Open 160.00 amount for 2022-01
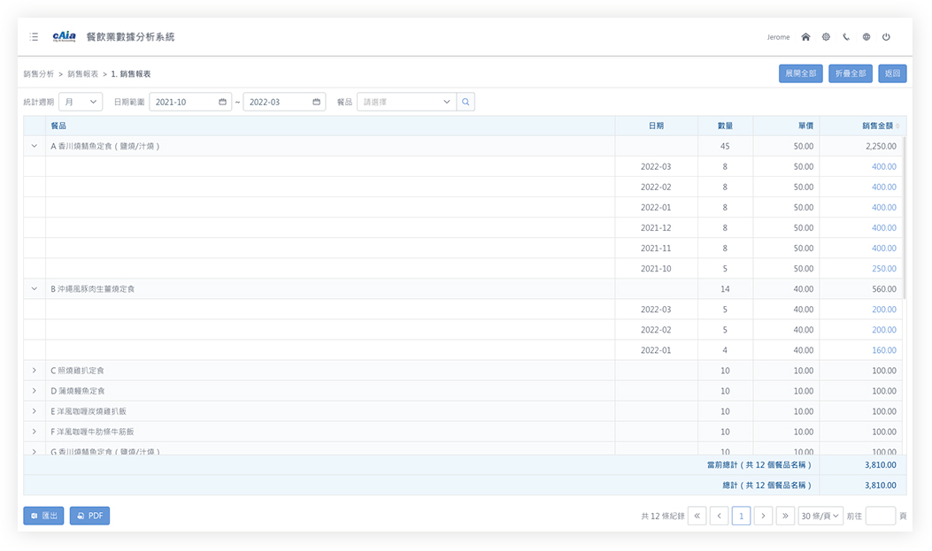Image resolution: width=932 pixels, height=551 pixels. coord(884,350)
